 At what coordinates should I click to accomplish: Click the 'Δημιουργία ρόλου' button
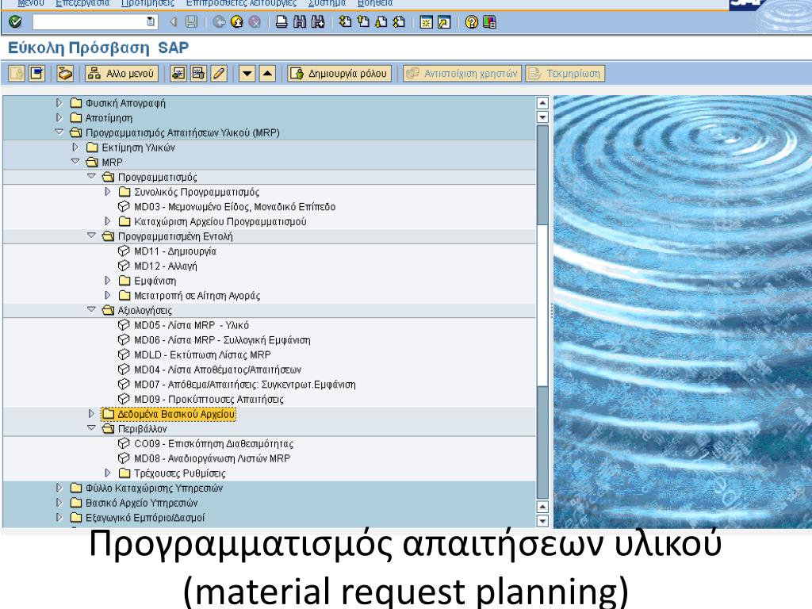(339, 73)
